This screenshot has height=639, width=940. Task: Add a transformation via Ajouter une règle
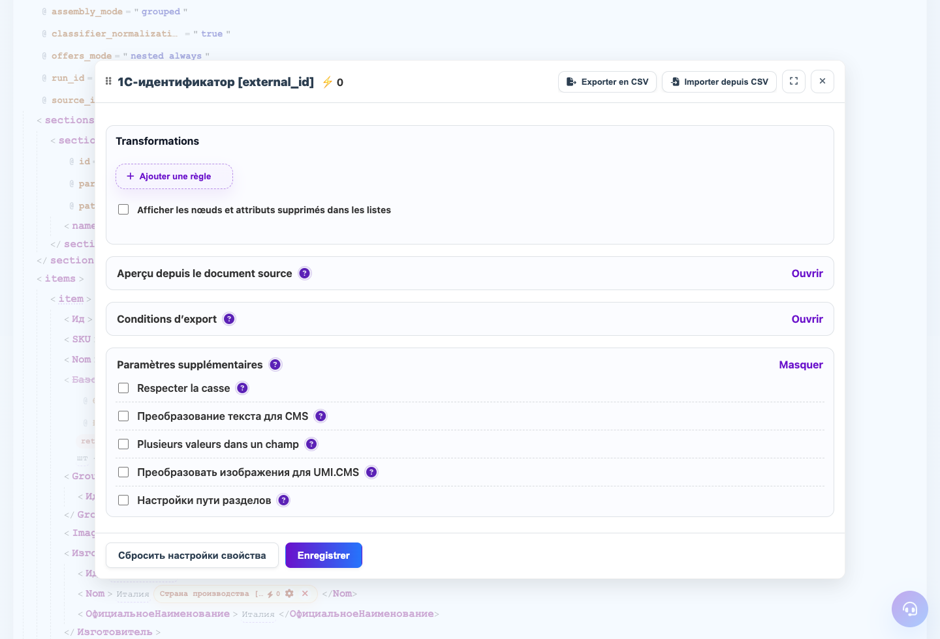point(174,176)
